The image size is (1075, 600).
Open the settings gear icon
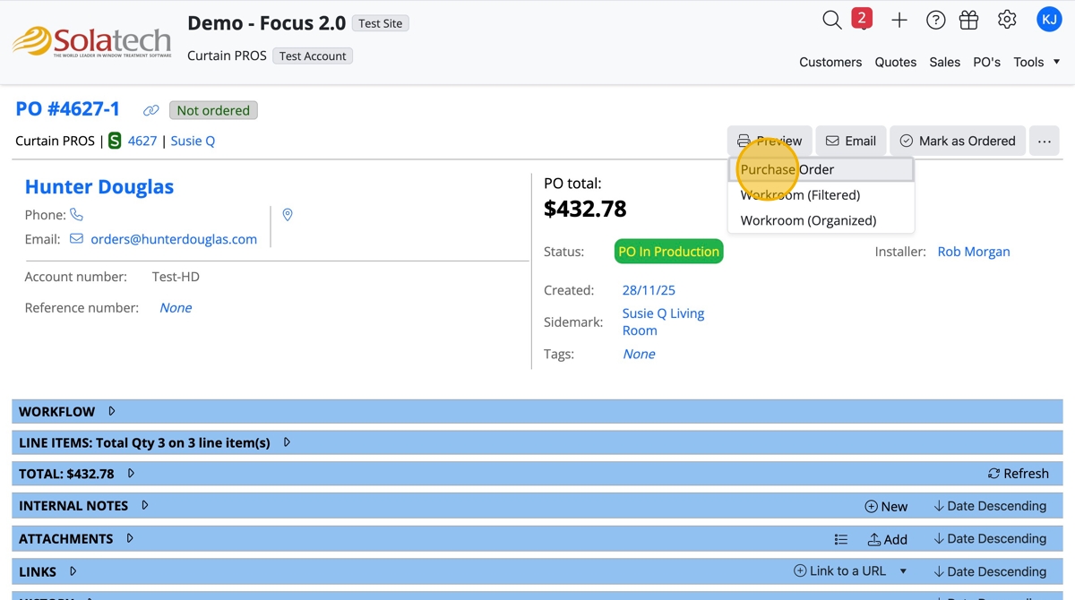[1007, 20]
